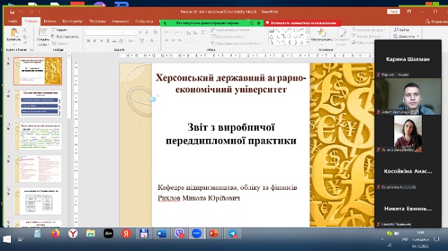Open the Telegram icon in the taskbar

tap(233, 234)
